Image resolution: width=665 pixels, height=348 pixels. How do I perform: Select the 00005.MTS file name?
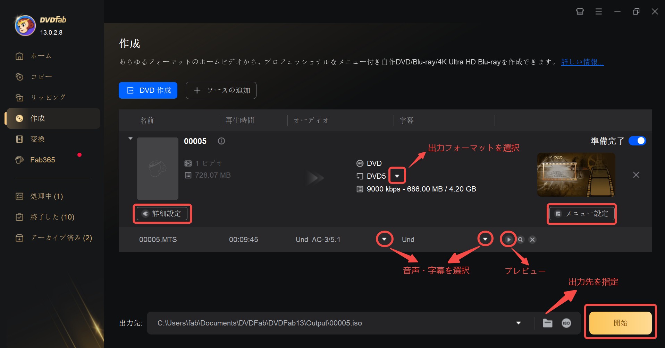(158, 240)
